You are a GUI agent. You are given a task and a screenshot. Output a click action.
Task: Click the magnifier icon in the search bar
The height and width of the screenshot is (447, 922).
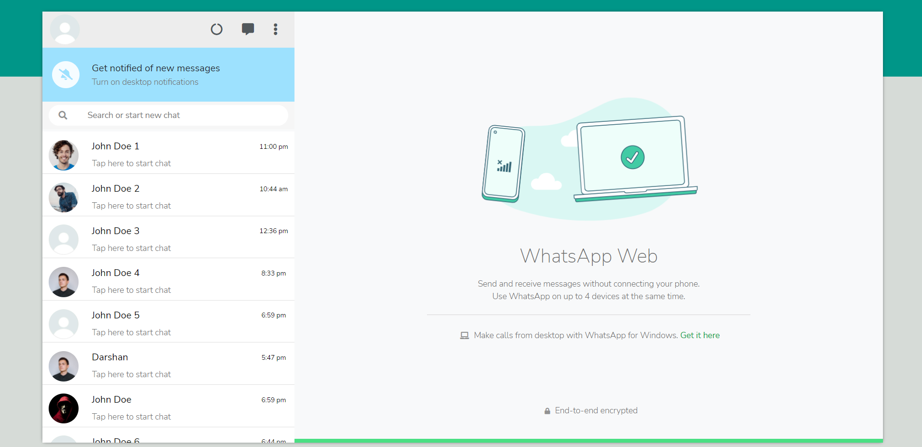[x=63, y=115]
